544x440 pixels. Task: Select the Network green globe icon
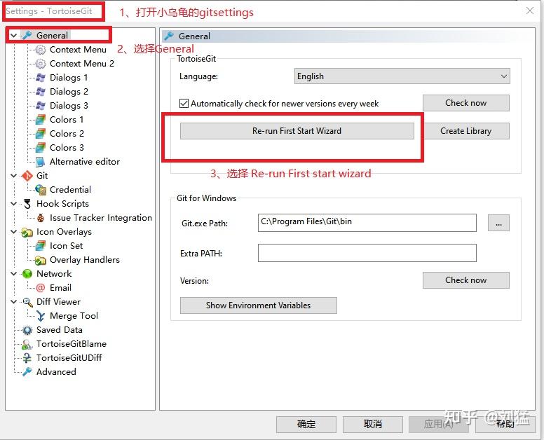point(27,274)
